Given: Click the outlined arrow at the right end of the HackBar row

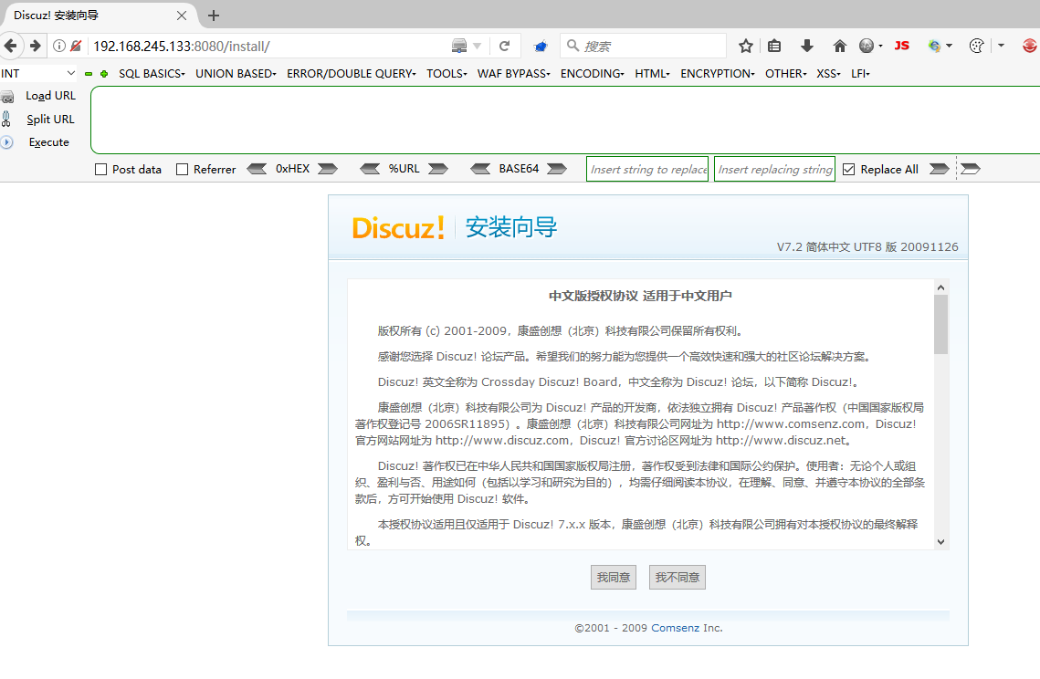Looking at the screenshot, I should click(971, 169).
